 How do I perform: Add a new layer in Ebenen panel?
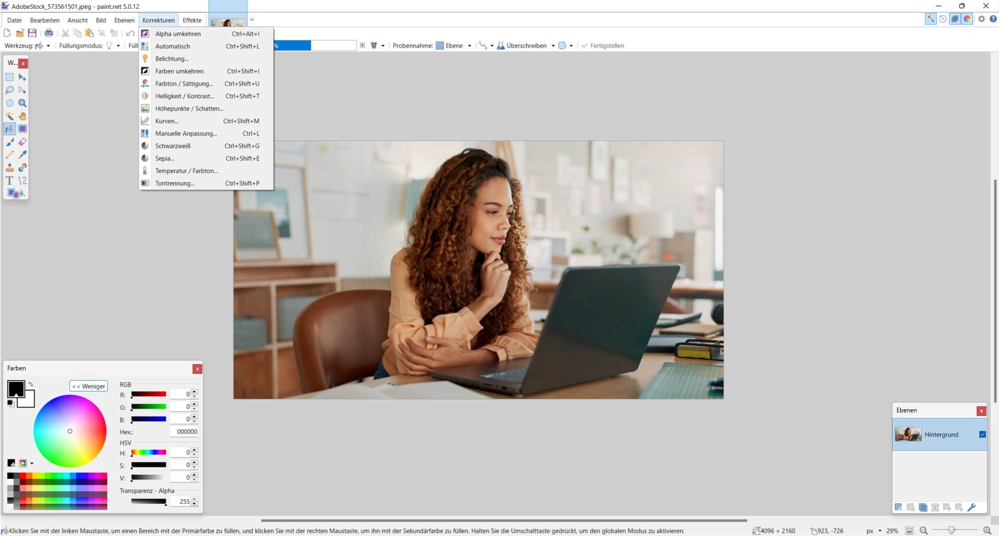(898, 507)
